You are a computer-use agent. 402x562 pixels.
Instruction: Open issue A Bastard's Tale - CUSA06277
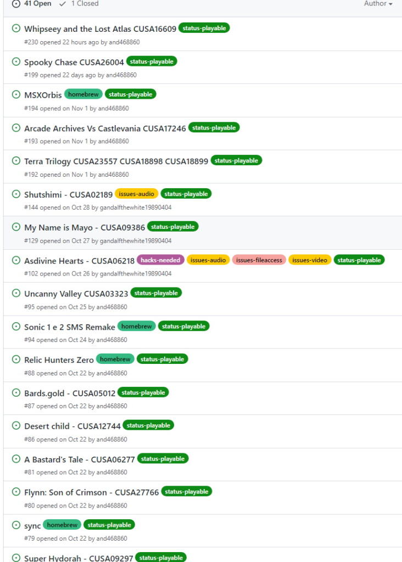(x=80, y=459)
